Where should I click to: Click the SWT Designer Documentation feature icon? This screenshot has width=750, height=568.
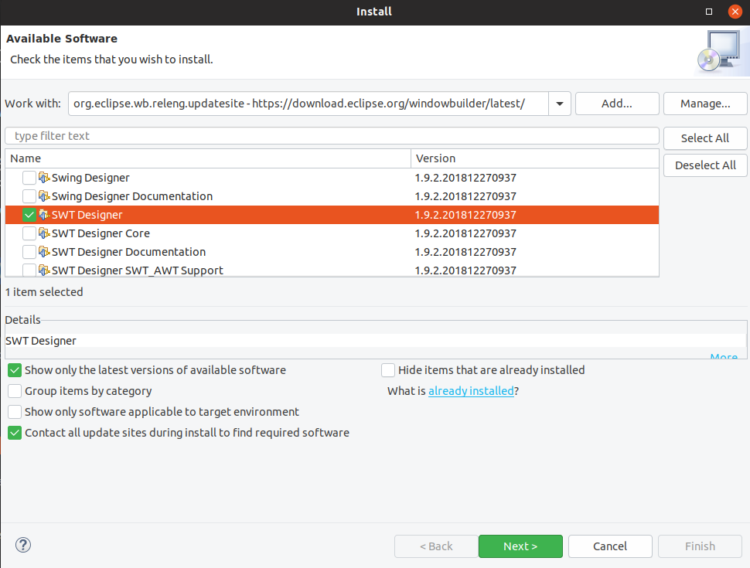[x=44, y=252]
